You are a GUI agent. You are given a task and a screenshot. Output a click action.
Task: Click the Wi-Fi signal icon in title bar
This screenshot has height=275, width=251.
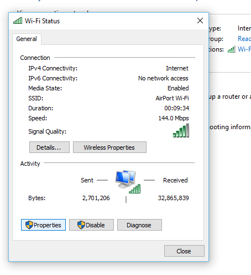(18, 21)
